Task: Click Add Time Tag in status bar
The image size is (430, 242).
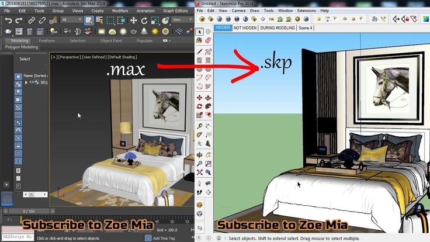Action: (164, 238)
